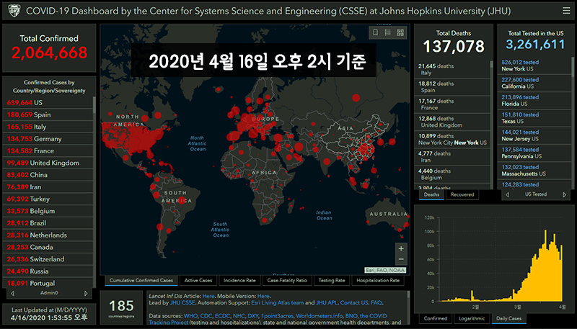
Task: Open the 1point3acres data source link
Action: coord(277,316)
